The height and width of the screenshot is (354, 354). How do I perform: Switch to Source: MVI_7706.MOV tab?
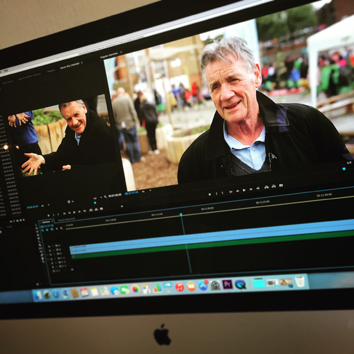pos(70,66)
